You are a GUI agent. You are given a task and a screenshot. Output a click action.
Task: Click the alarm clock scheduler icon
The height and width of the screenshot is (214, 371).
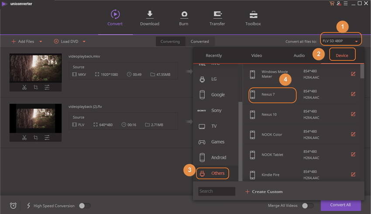pyautogui.click(x=13, y=206)
